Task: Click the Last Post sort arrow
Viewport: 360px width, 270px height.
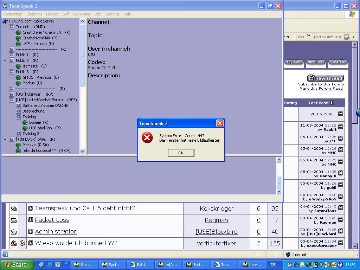Action: (332, 103)
